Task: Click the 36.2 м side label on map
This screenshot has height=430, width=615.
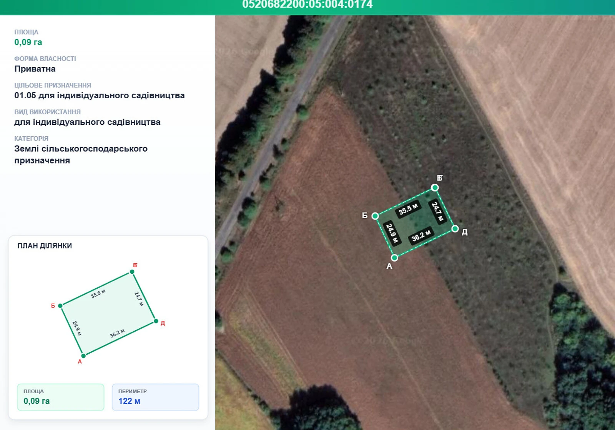Action: coord(421,236)
